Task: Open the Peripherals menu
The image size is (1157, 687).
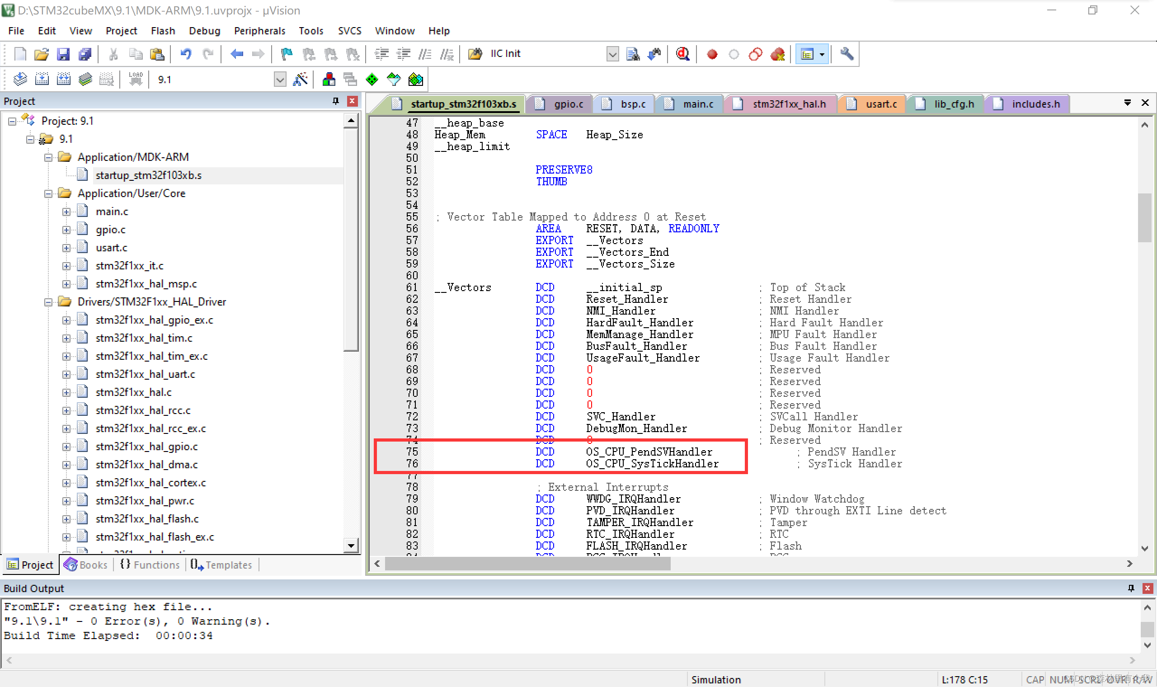Action: [259, 31]
